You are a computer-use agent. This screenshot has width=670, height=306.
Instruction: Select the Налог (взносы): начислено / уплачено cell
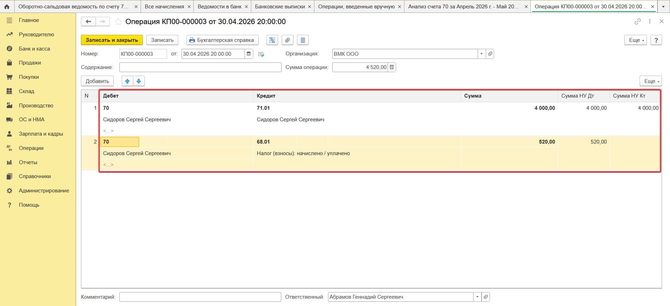[x=357, y=153]
